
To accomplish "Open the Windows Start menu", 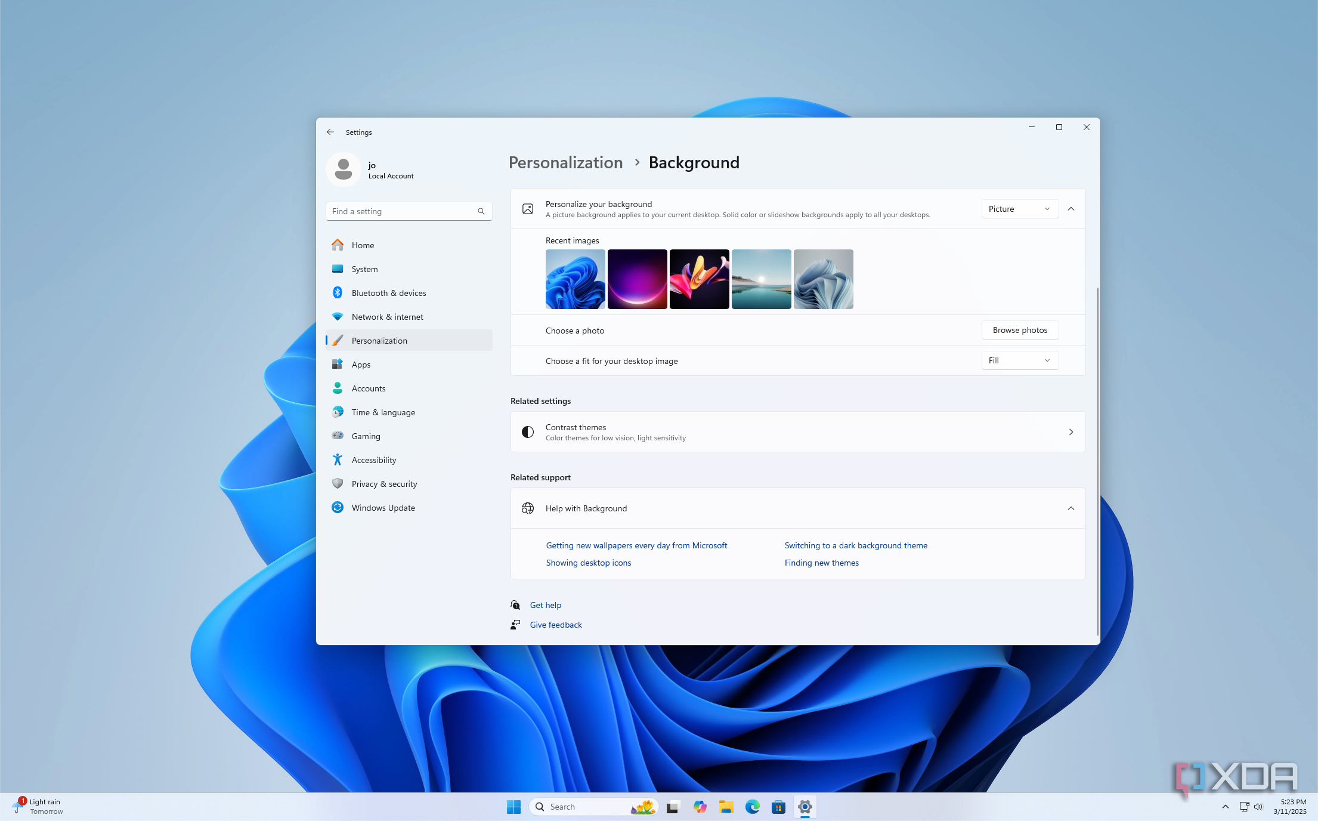I will click(513, 807).
